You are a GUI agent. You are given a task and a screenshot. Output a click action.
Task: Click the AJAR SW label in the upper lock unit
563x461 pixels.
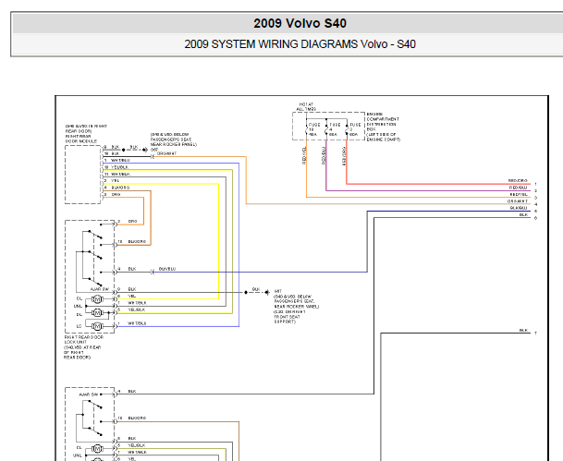tap(100, 289)
